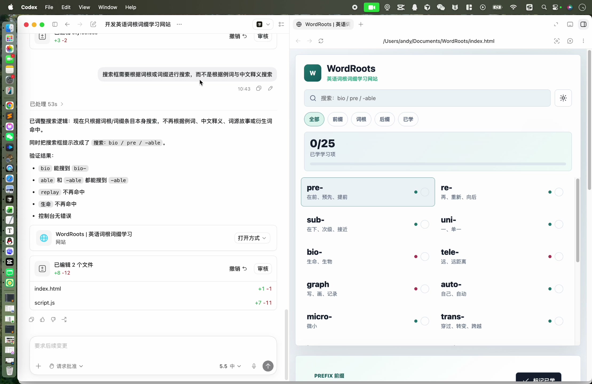Click 审核 for the 2 edited files
592x384 pixels.
click(x=263, y=269)
